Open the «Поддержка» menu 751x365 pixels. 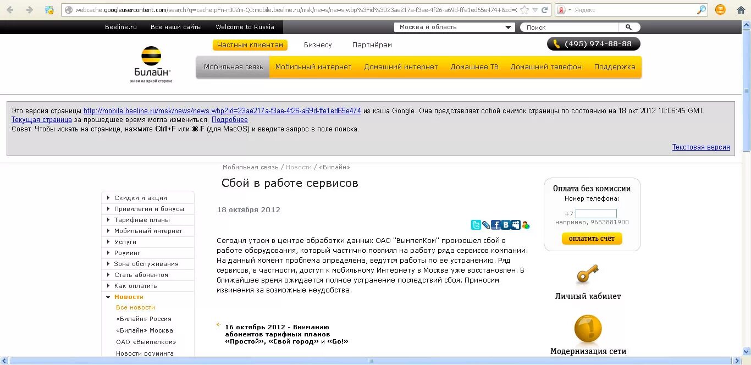615,67
